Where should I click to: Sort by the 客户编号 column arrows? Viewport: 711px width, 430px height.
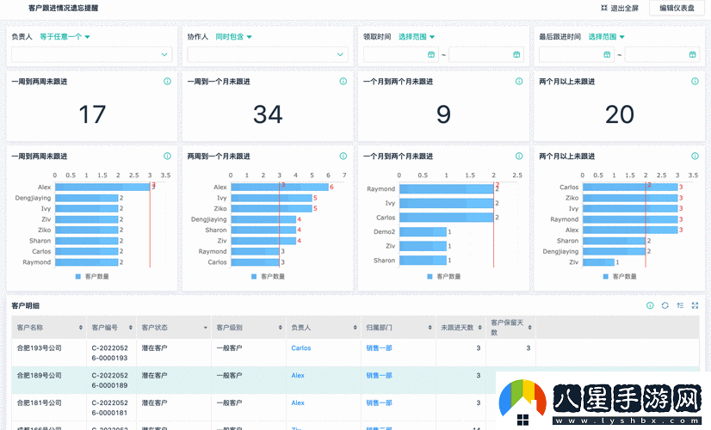click(131, 327)
